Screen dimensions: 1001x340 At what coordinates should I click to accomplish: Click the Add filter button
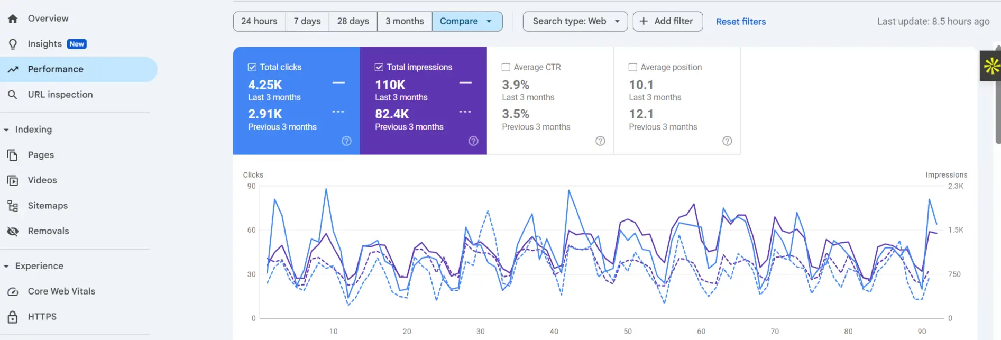tap(667, 22)
